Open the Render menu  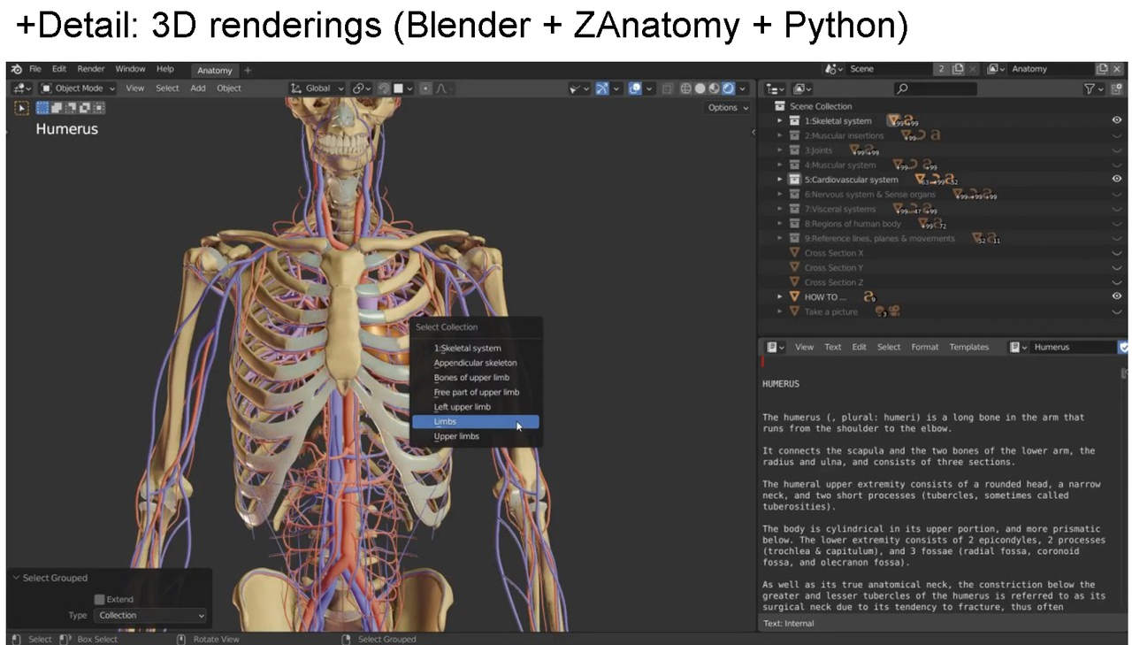91,69
